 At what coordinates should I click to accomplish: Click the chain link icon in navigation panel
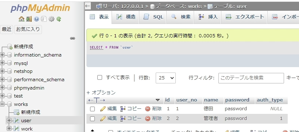tap(73, 38)
